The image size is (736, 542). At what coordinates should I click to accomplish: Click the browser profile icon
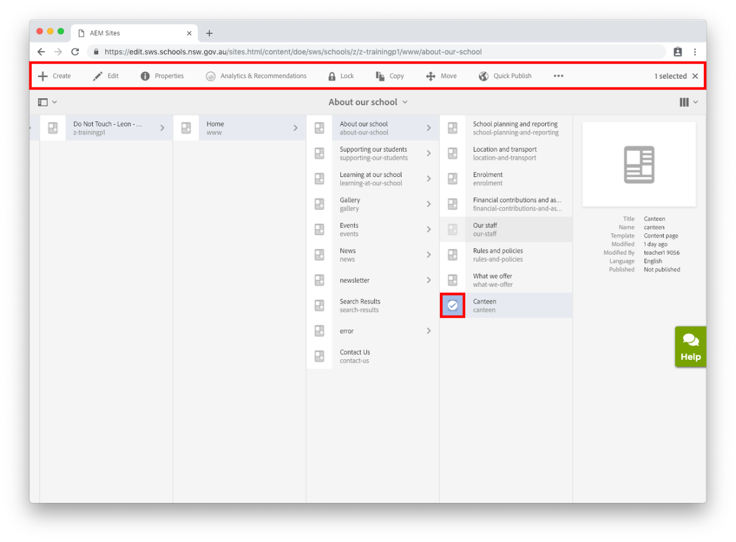[678, 52]
